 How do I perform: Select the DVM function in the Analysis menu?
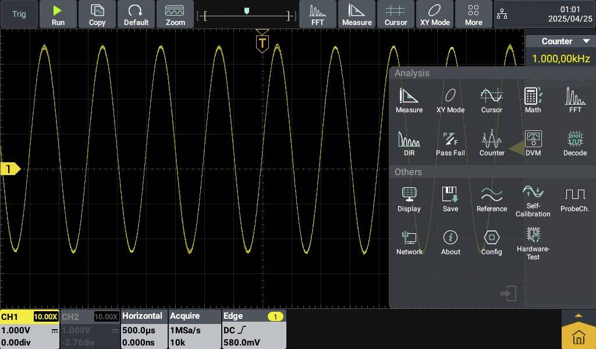pyautogui.click(x=533, y=143)
